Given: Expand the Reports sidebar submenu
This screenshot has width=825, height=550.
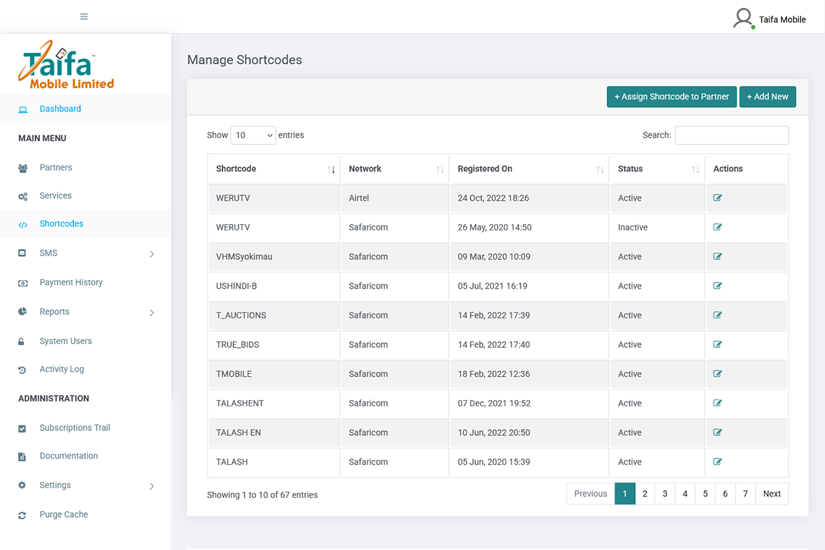Looking at the screenshot, I should coord(152,312).
